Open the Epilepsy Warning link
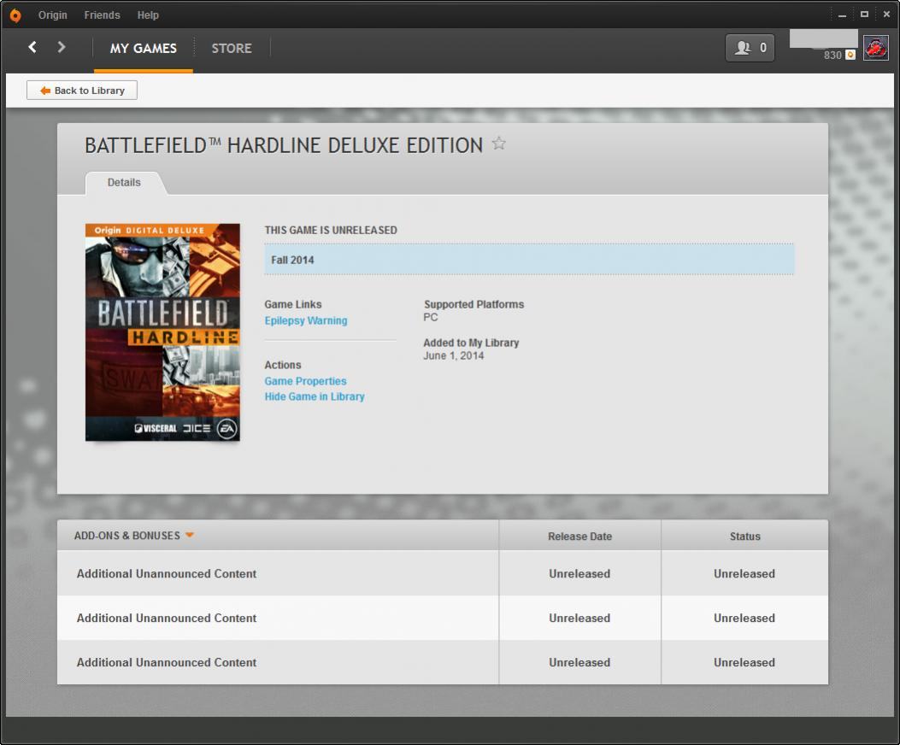 [x=306, y=321]
